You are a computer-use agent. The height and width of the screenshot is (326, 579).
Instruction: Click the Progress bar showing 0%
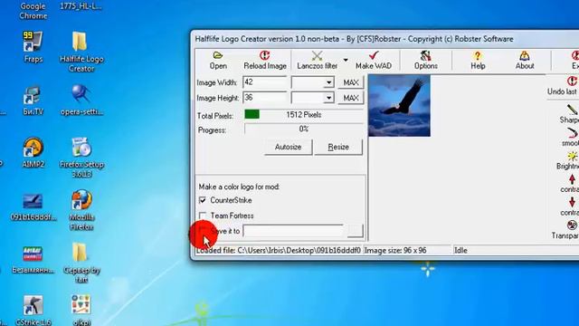click(x=304, y=129)
